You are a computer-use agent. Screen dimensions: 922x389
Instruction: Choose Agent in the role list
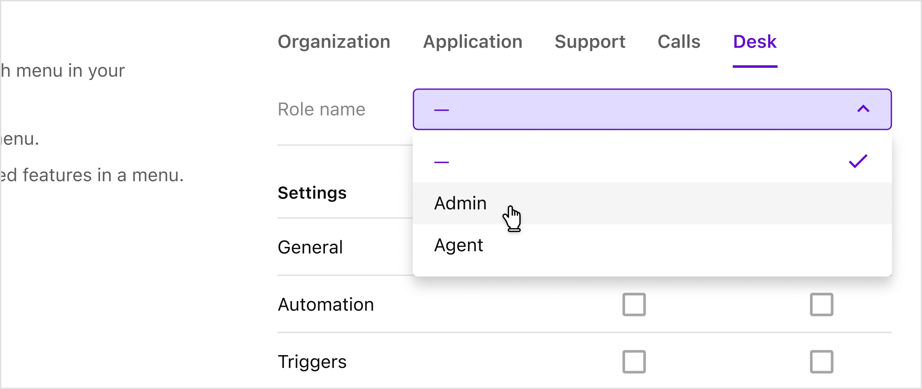pos(458,244)
